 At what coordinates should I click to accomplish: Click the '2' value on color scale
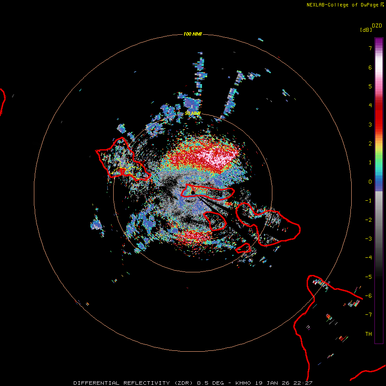point(370,144)
